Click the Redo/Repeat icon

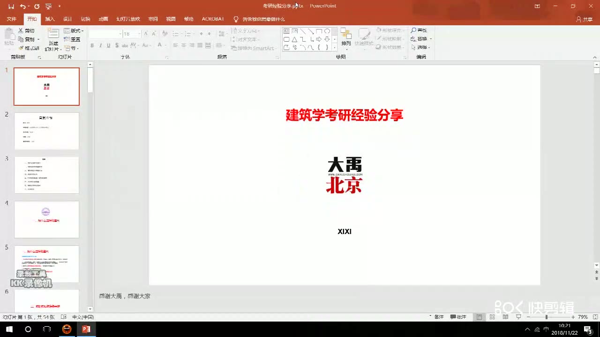37,6
